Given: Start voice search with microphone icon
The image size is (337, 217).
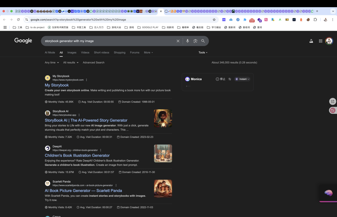Looking at the screenshot, I should click(x=188, y=41).
